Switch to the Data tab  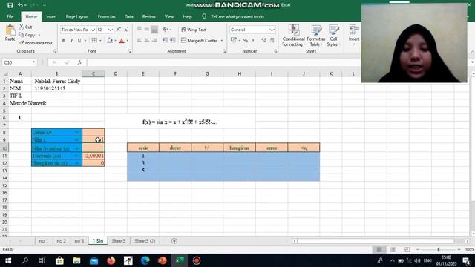click(x=128, y=16)
